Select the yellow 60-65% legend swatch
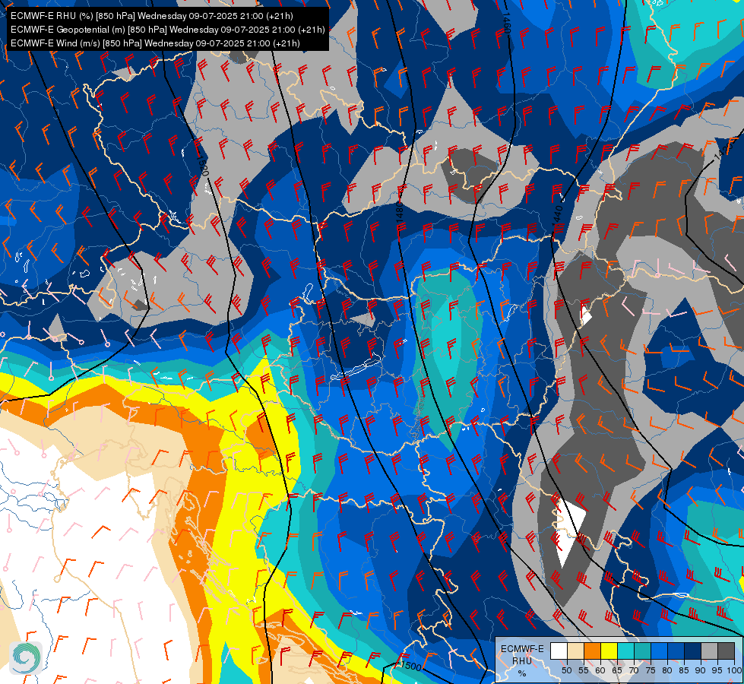744x684 pixels. pyautogui.click(x=609, y=651)
